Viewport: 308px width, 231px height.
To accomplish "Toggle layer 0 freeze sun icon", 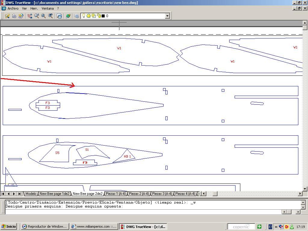I will coord(89,16).
